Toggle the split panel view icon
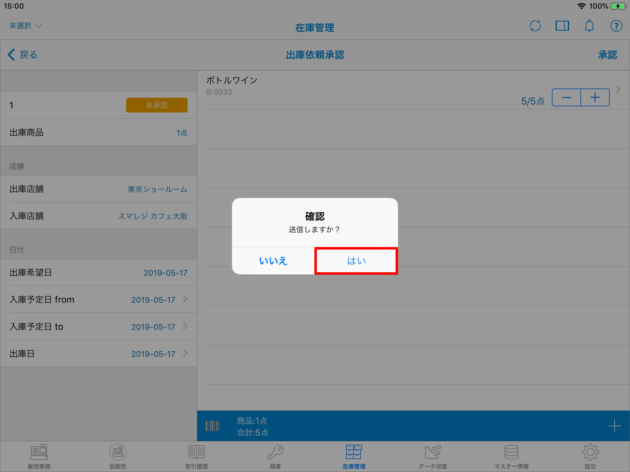The image size is (630, 472). click(x=562, y=26)
